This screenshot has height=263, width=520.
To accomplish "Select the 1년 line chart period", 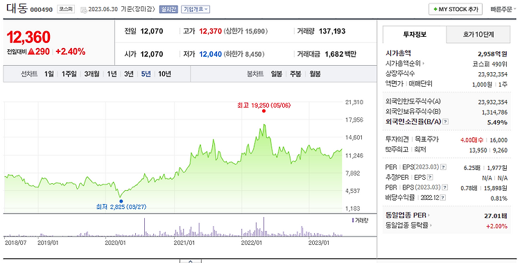I will pos(112,74).
